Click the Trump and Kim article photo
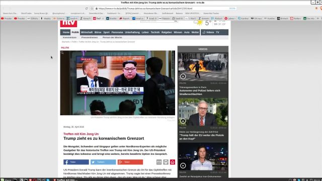Image resolution: width=322 pixels, height=181 pixels. (117, 82)
